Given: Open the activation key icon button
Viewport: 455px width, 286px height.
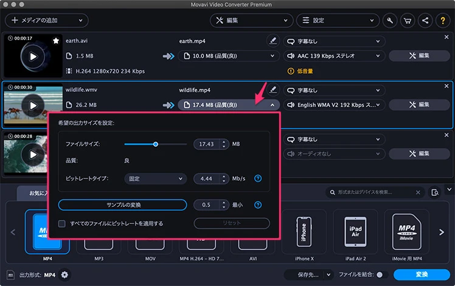Looking at the screenshot, I should pos(390,21).
